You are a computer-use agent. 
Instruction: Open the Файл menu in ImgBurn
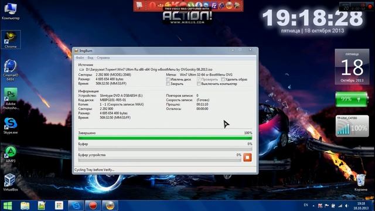[80, 57]
